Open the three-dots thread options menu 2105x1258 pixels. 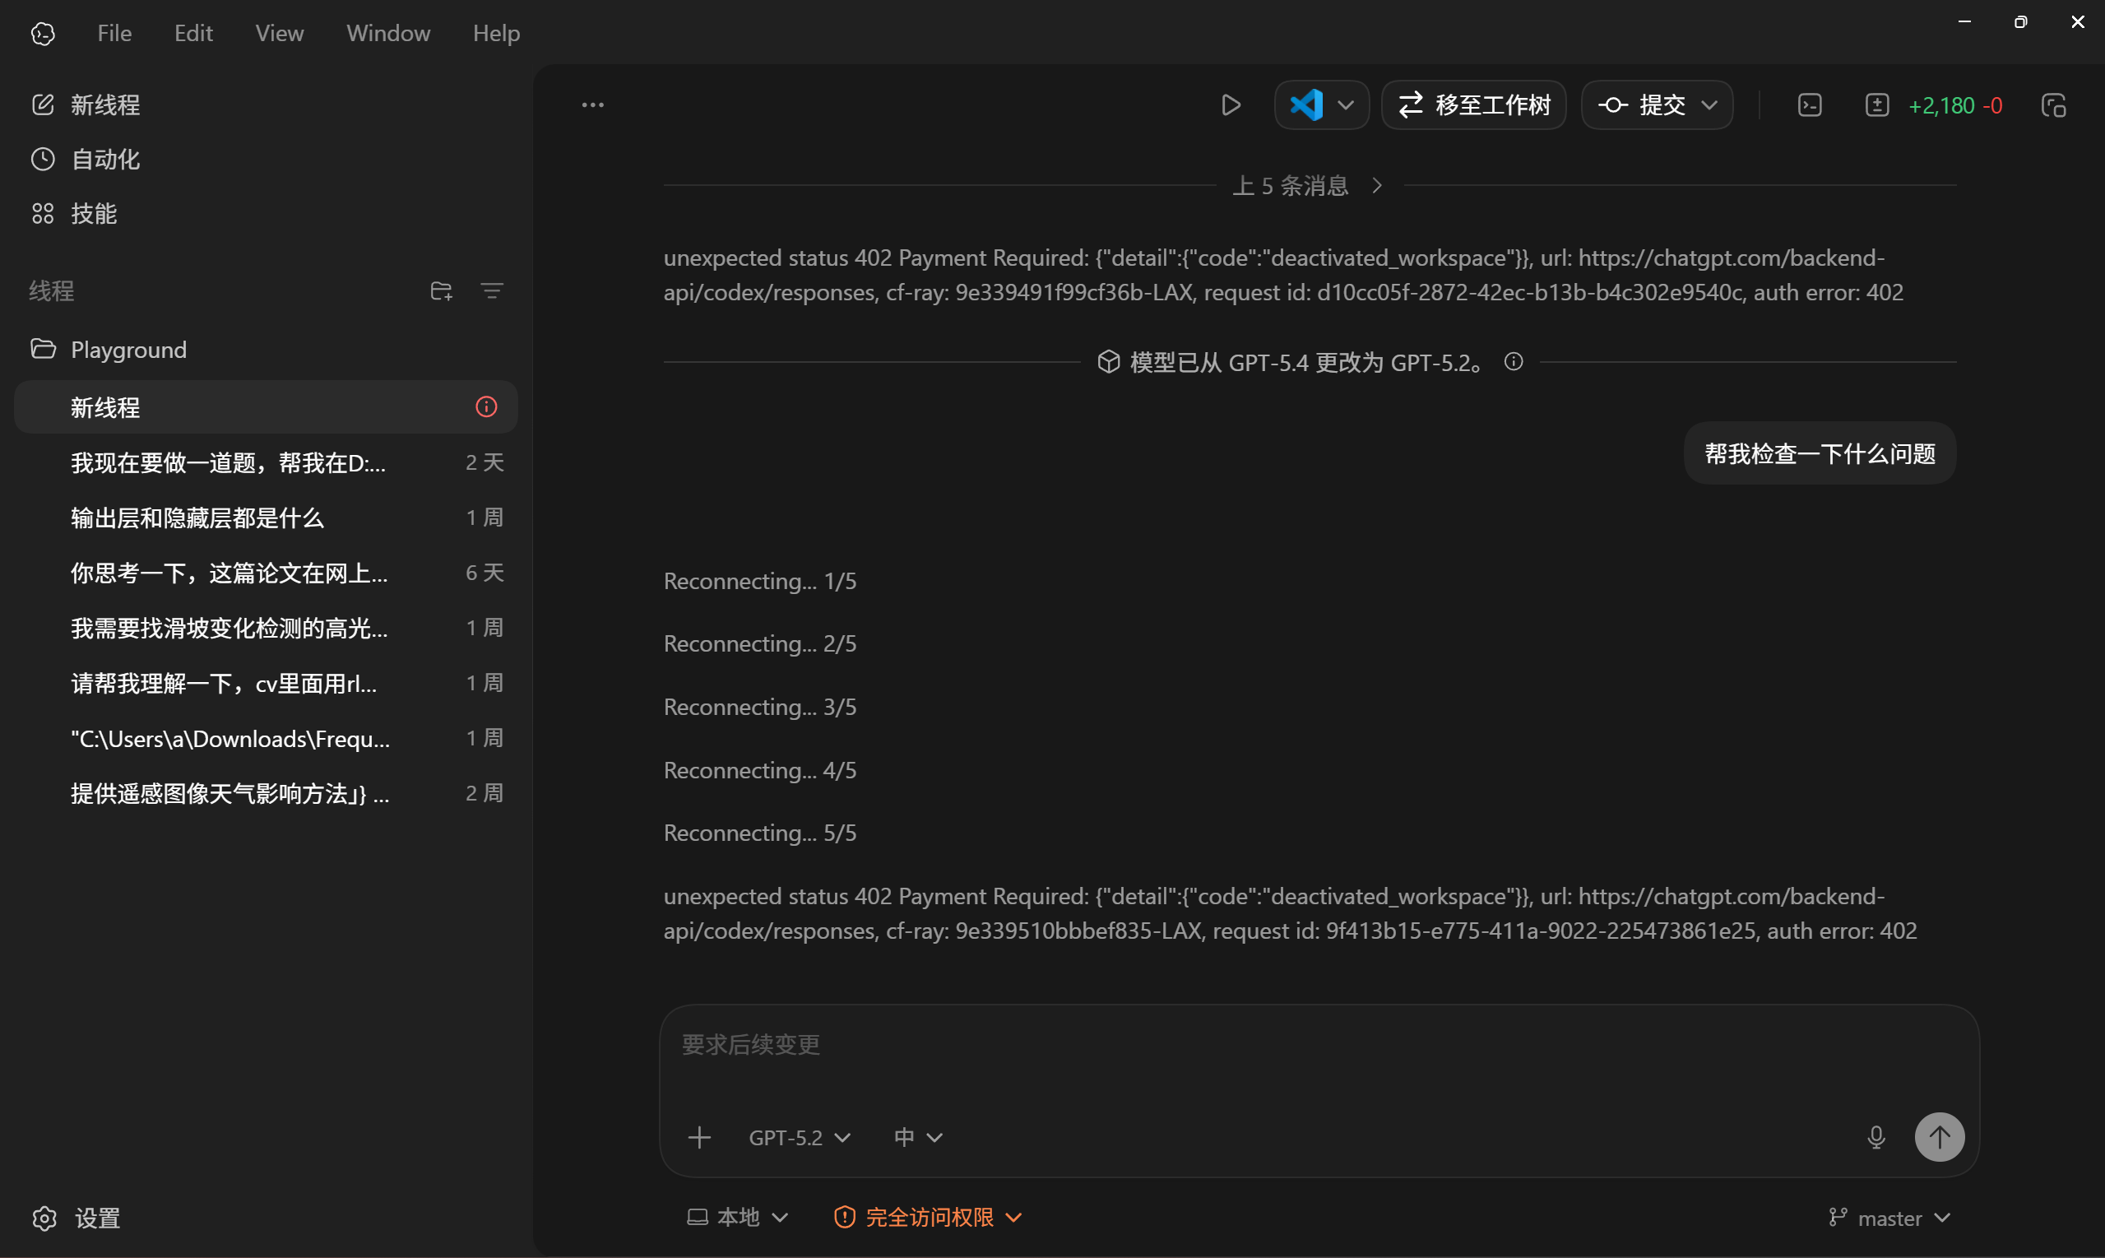(592, 105)
